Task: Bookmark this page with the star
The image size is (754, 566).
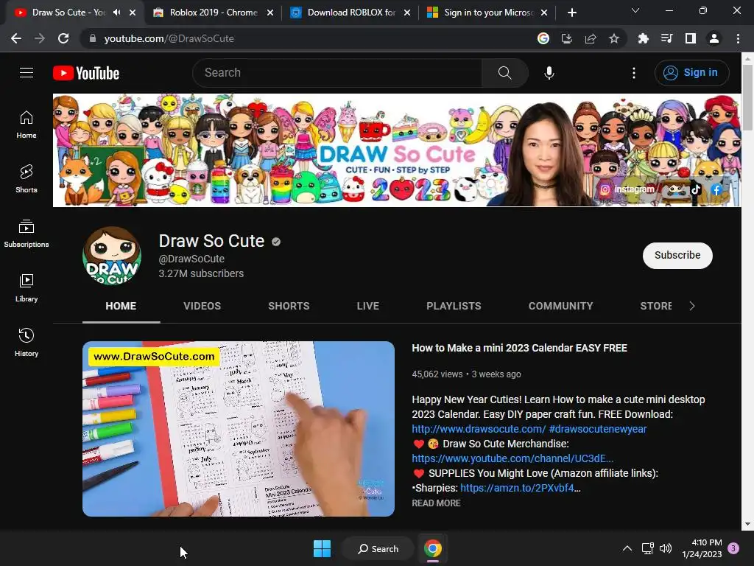Action: [x=614, y=38]
